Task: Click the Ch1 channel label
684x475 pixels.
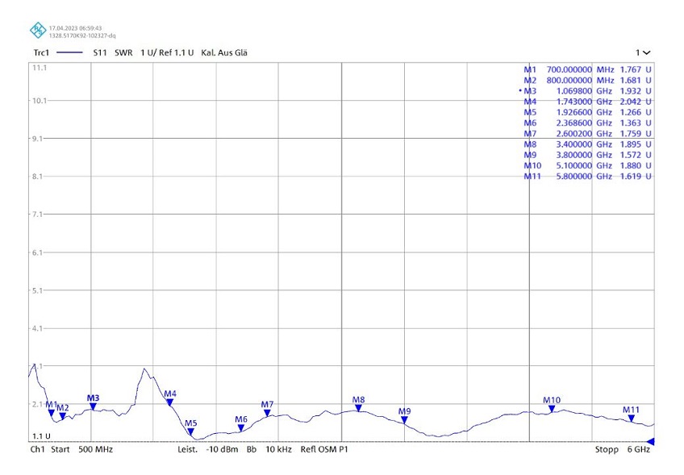Action: point(38,449)
